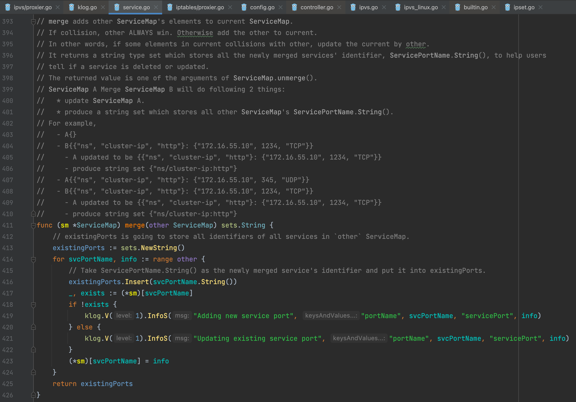Click the Go gopher icon on service.go tab
Image resolution: width=576 pixels, height=402 pixels.
pyautogui.click(x=117, y=7)
